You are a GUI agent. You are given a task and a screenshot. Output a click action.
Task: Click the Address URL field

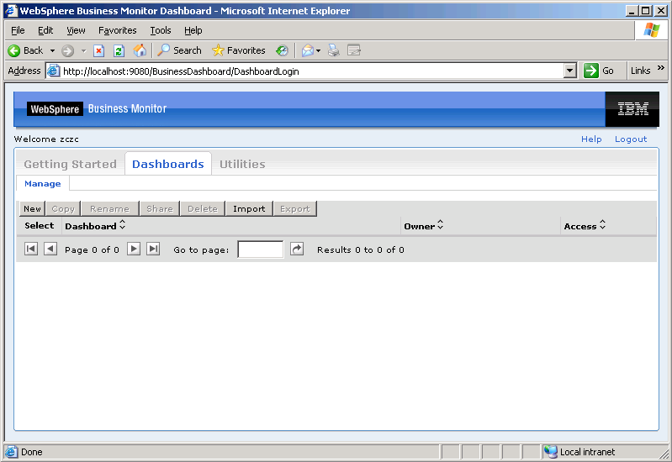pos(312,71)
